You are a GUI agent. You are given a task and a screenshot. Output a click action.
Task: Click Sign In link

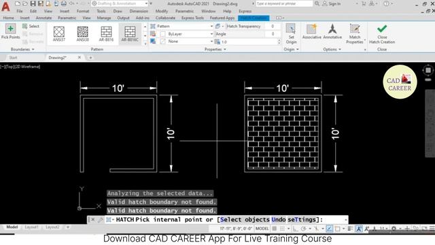pos(332,3)
